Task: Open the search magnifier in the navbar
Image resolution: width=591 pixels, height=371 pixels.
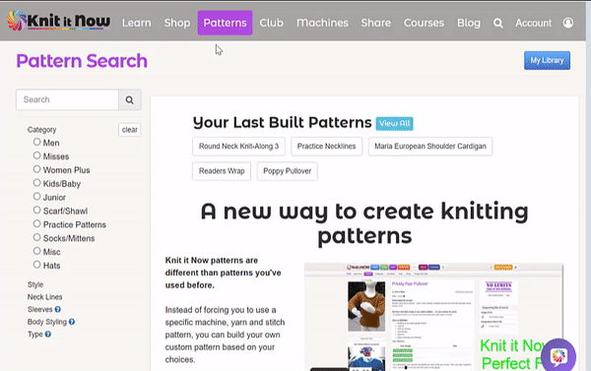Action: click(x=497, y=23)
